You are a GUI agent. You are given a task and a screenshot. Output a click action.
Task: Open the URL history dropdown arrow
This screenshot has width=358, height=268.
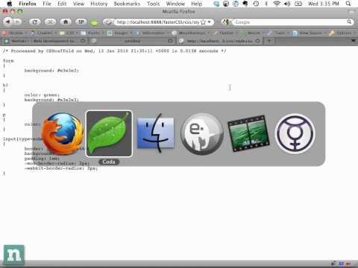(210, 22)
